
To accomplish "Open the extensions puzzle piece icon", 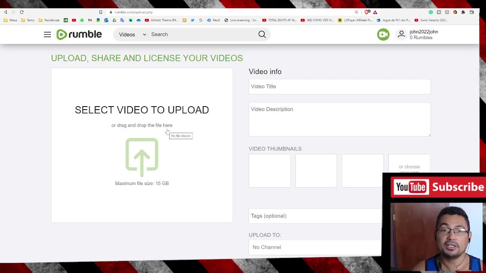I will click(463, 12).
